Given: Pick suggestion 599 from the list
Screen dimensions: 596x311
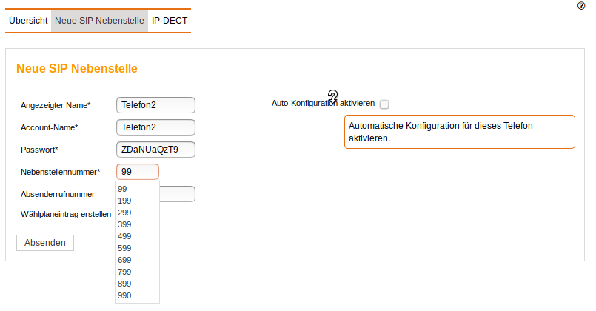Looking at the screenshot, I should [x=124, y=248].
